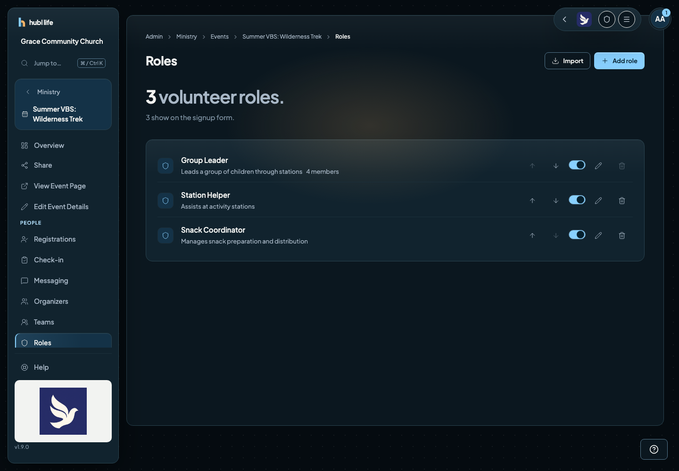
Task: Move Station Helper role down
Action: click(x=556, y=201)
